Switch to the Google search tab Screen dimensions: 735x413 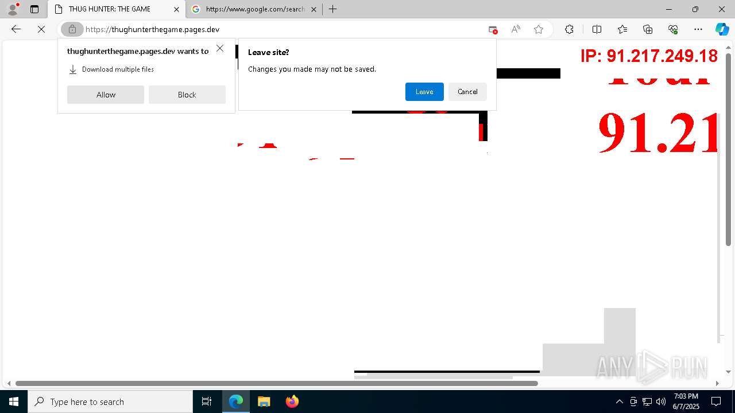[255, 9]
